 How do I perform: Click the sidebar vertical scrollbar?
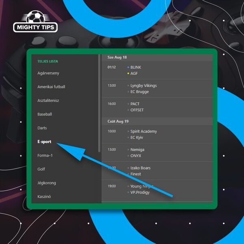pos(99,103)
